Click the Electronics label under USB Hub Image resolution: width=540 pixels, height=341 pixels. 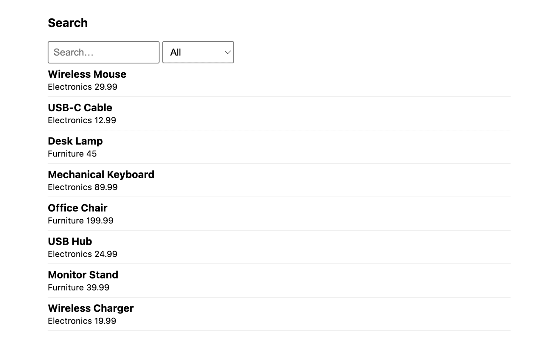point(71,254)
